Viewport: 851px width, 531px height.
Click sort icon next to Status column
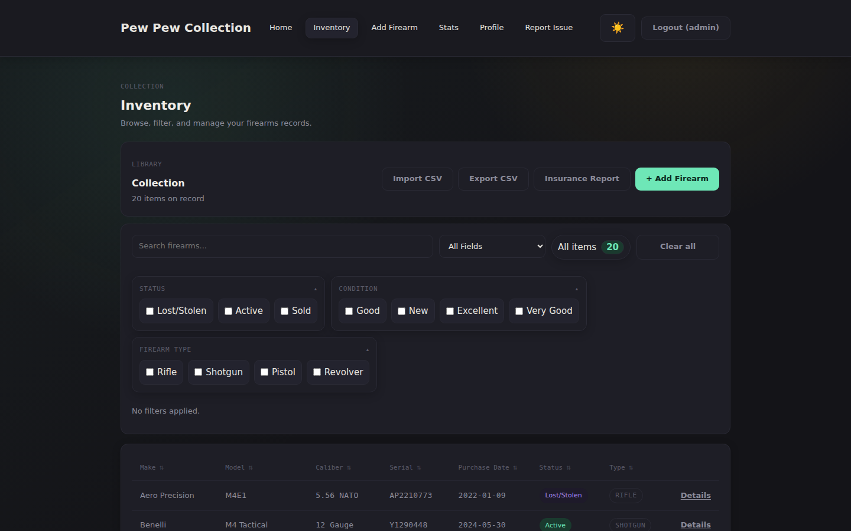coord(569,468)
